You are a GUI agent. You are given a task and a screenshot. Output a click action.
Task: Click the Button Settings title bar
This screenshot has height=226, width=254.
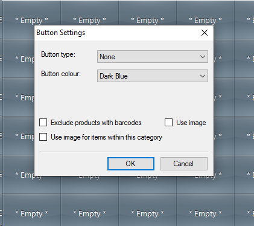click(116, 33)
